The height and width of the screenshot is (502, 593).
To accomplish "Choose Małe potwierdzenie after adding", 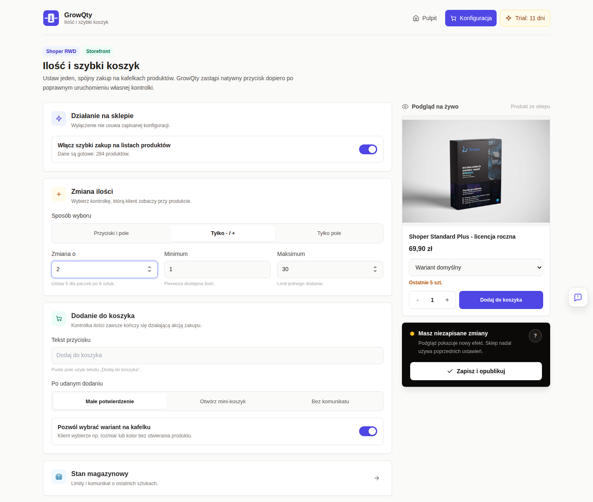I will [x=110, y=402].
